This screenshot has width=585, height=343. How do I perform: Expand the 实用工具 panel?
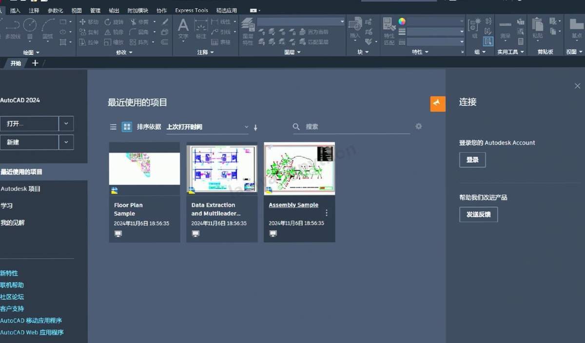510,52
